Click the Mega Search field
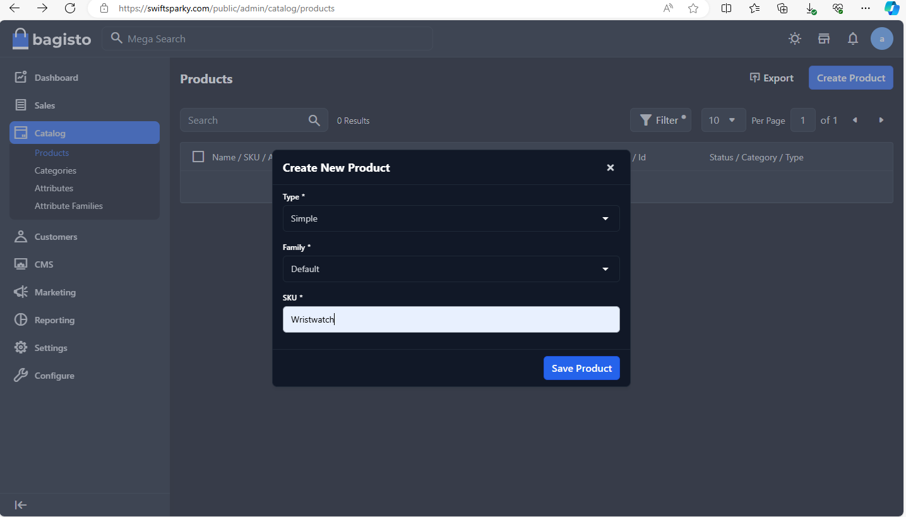The height and width of the screenshot is (517, 906). click(x=268, y=39)
